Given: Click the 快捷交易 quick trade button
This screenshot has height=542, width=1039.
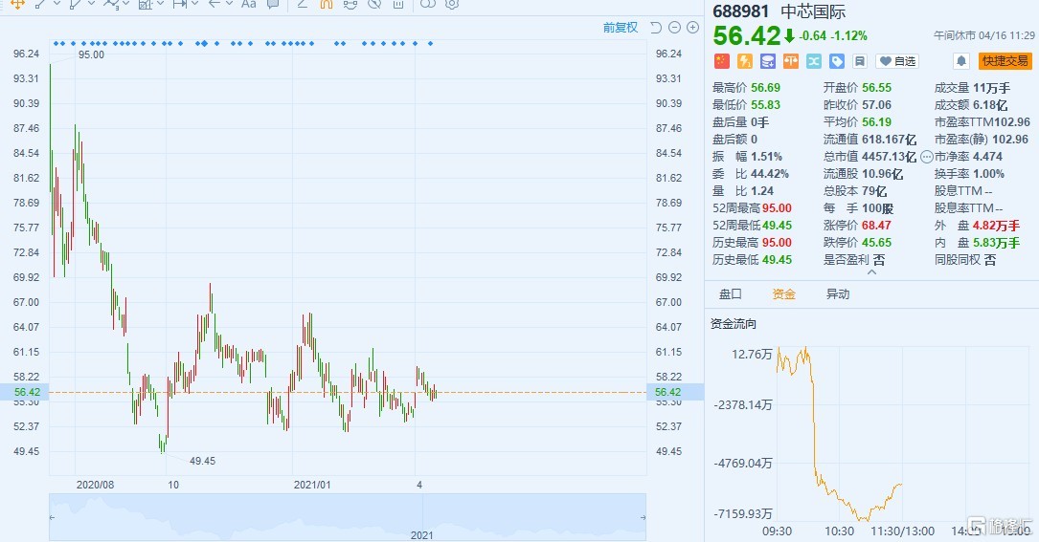Looking at the screenshot, I should pyautogui.click(x=1005, y=61).
